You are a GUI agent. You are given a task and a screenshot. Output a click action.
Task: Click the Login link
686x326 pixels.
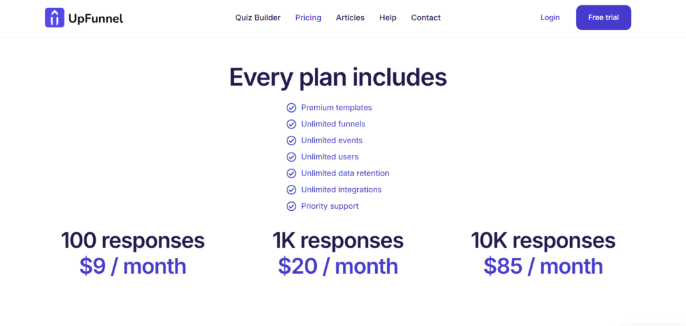pos(550,17)
